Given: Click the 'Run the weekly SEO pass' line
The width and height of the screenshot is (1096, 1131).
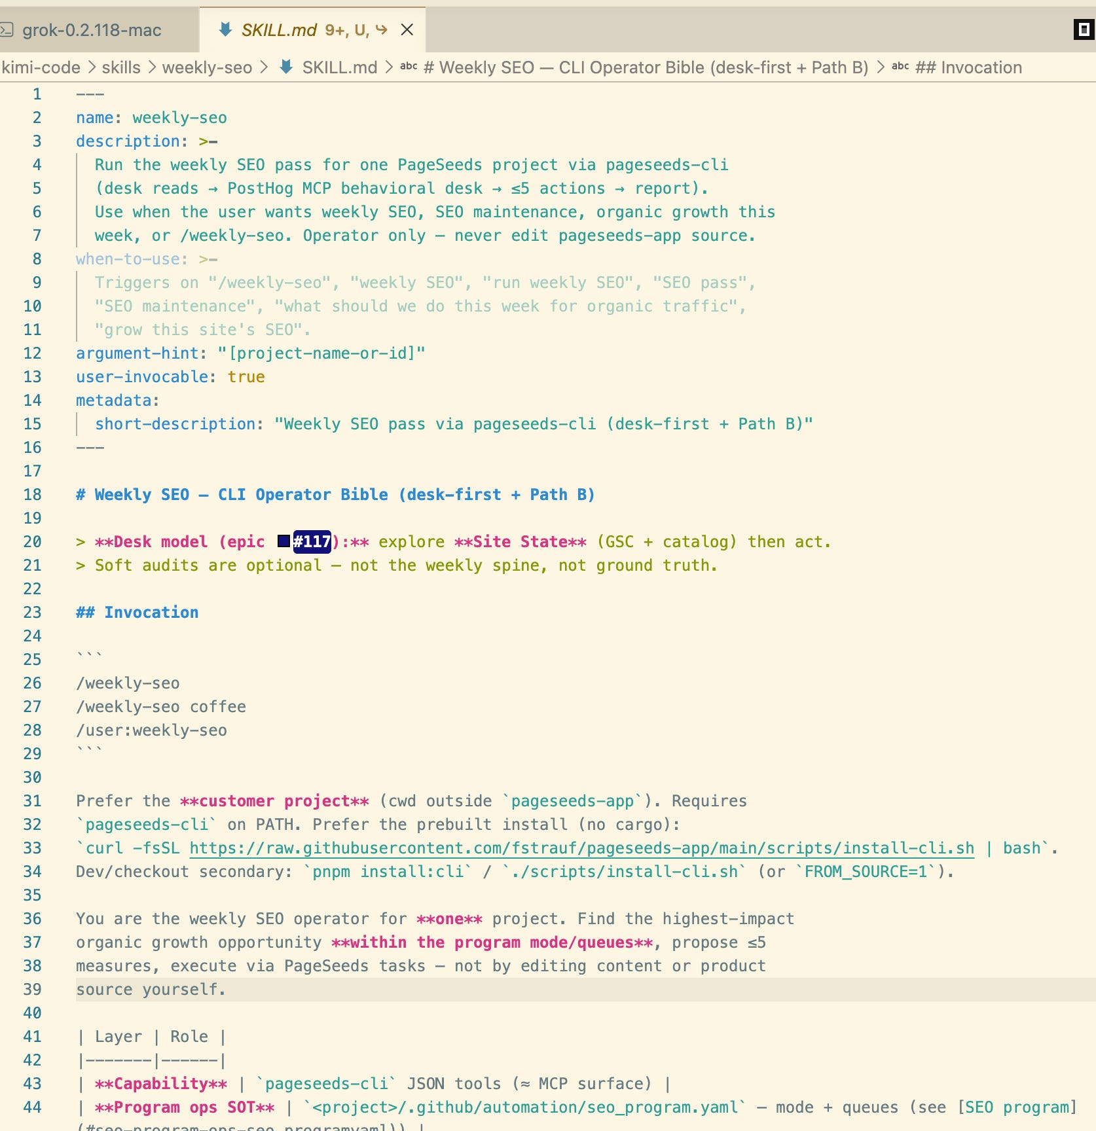Looking at the screenshot, I should coord(411,165).
